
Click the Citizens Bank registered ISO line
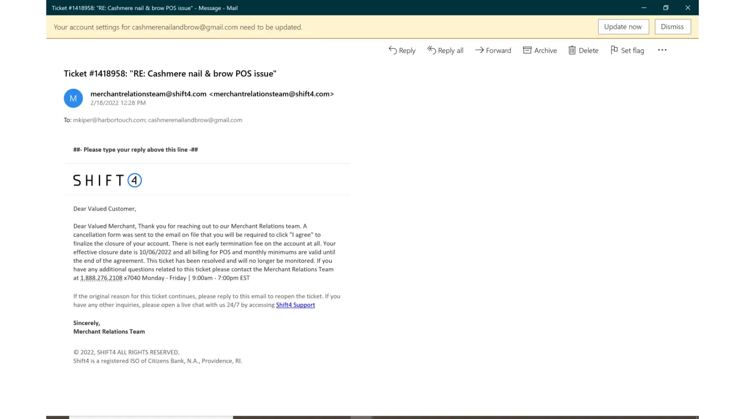coord(158,361)
